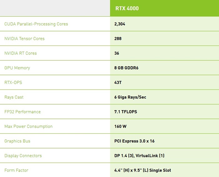
Task: Select the NVIDIA RT Cores label
Action: 21,53
